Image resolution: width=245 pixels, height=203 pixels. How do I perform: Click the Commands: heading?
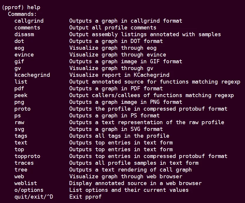(22, 14)
